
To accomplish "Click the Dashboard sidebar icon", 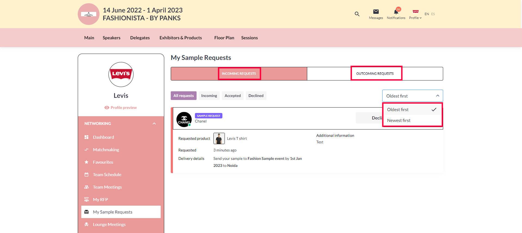I will [86, 137].
